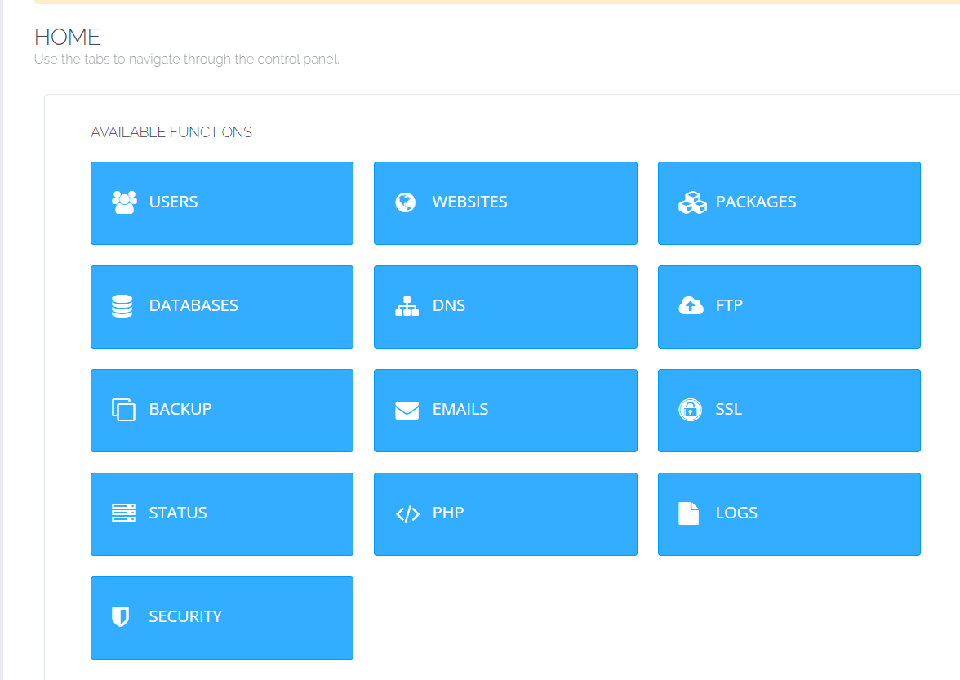Open the Websites panel
960x680 pixels.
pos(505,202)
